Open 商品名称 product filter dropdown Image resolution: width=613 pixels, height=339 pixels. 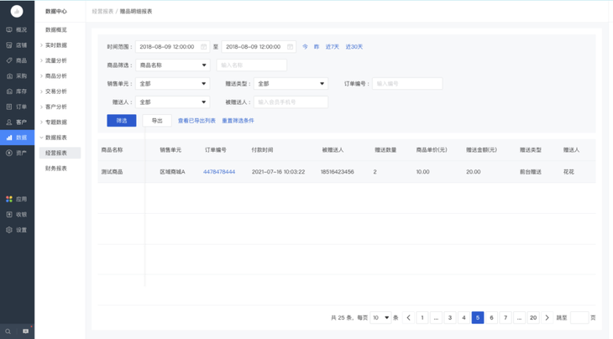pyautogui.click(x=173, y=65)
